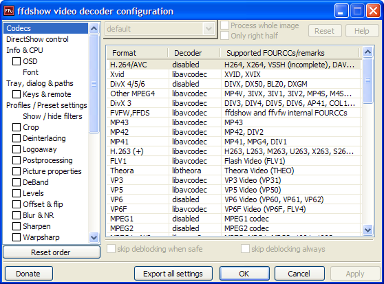Image resolution: width=384 pixels, height=284 pixels.
Task: Click the Cancel button
Action: [x=299, y=273]
